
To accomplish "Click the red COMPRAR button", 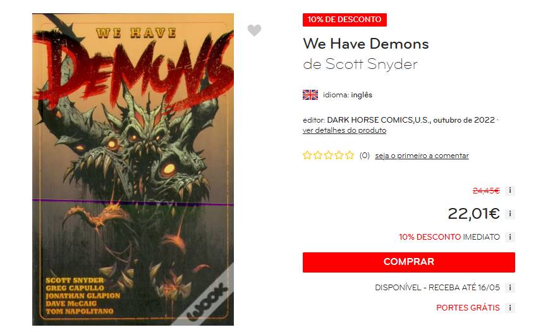I will coord(408,262).
